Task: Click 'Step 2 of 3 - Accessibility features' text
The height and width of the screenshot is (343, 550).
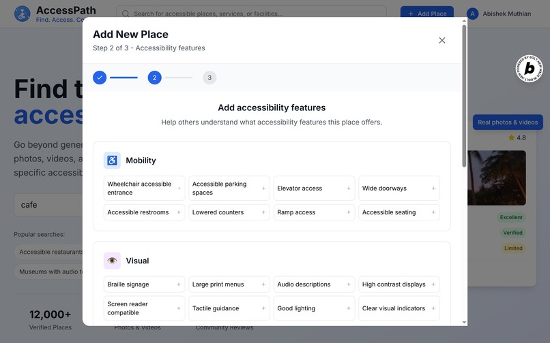Action: click(x=149, y=48)
